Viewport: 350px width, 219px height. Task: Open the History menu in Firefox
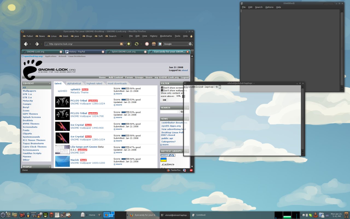[x=154, y=36]
